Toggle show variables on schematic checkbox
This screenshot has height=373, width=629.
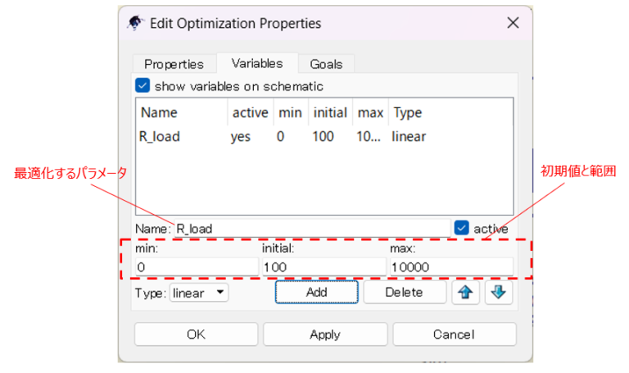(x=143, y=86)
